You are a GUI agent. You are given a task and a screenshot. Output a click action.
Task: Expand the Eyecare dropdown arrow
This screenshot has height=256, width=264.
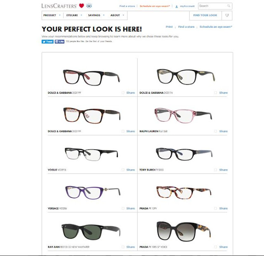coord(81,15)
